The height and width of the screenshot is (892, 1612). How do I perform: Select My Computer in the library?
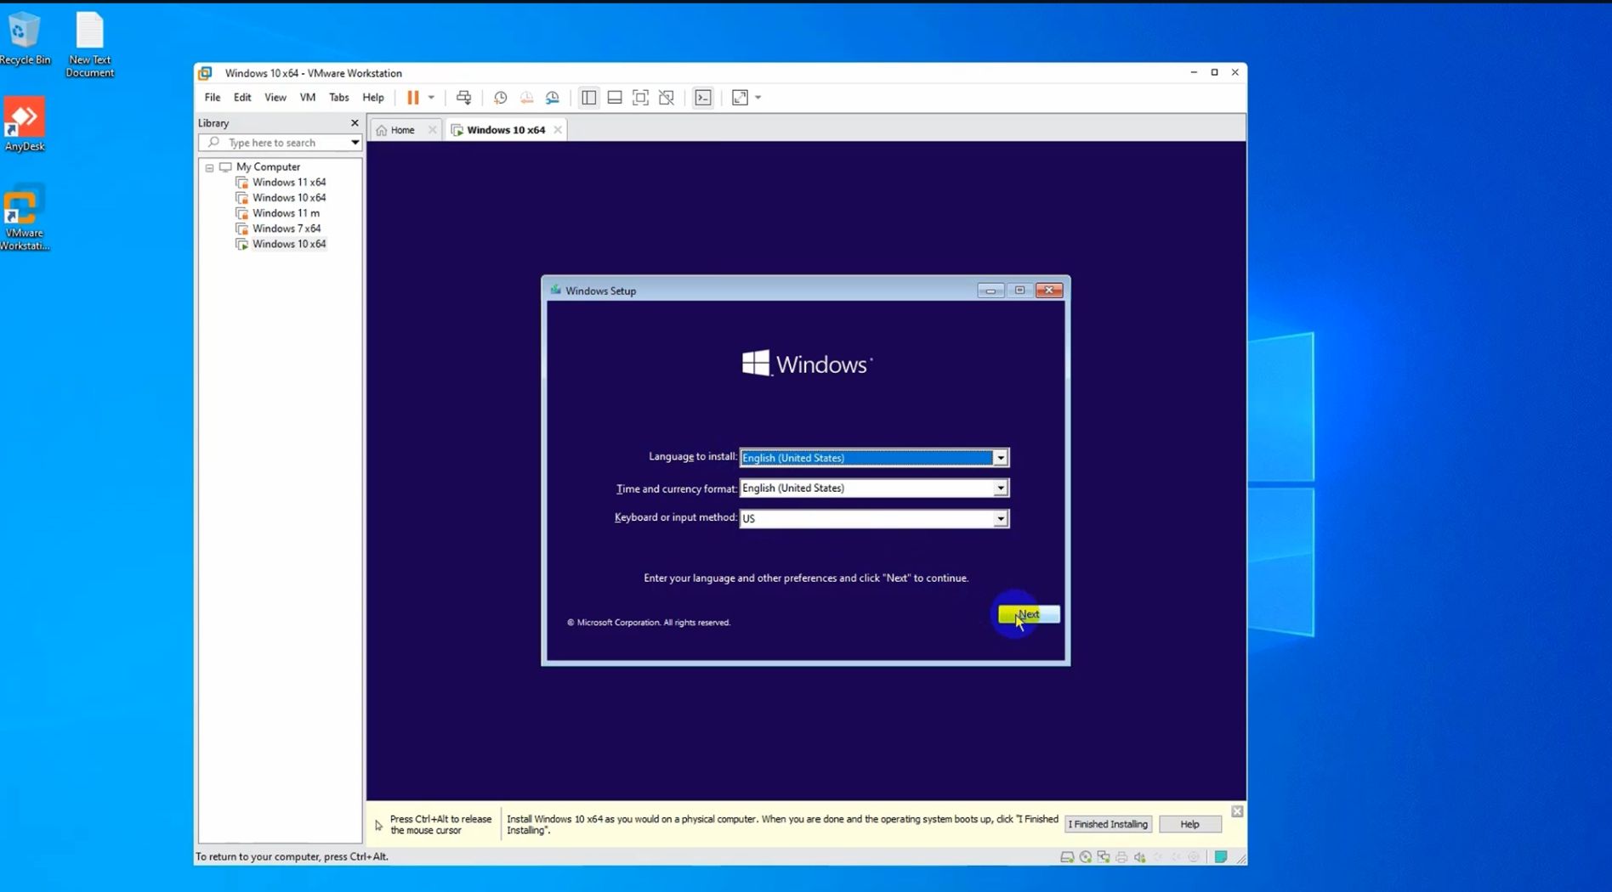coord(268,167)
